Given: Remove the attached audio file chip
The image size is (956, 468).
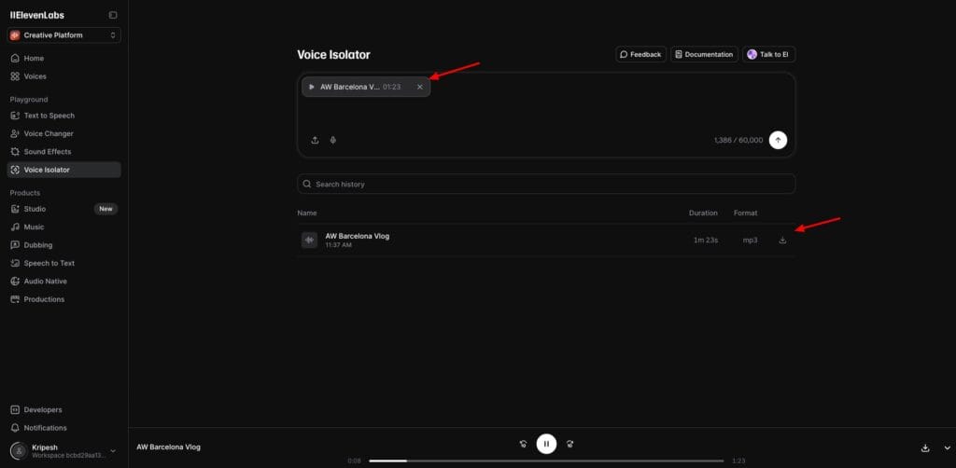Looking at the screenshot, I should pyautogui.click(x=419, y=87).
